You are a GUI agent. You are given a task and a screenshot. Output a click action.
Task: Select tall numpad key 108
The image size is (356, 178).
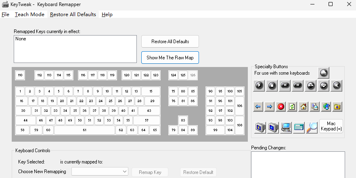click(x=239, y=125)
